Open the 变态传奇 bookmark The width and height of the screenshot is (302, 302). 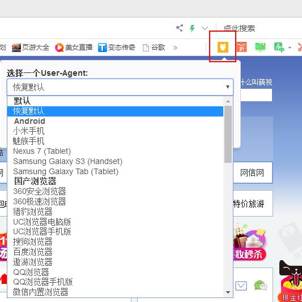click(117, 48)
